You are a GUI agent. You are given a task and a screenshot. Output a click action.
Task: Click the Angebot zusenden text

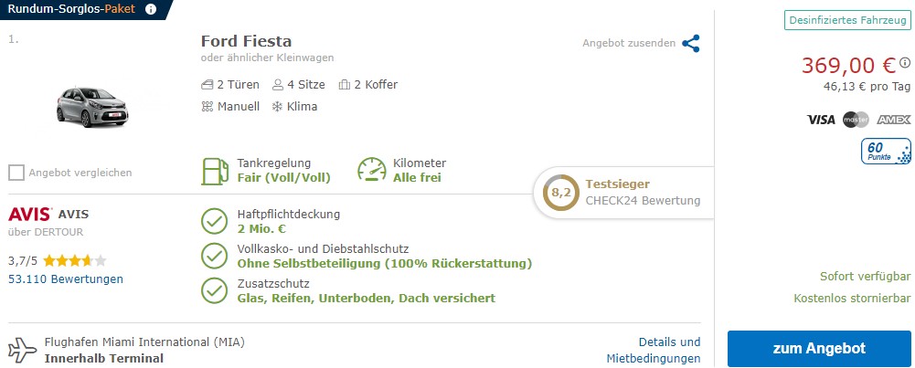coord(629,43)
